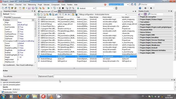Pause the running program
The width and height of the screenshot is (176, 99).
tap(60, 8)
